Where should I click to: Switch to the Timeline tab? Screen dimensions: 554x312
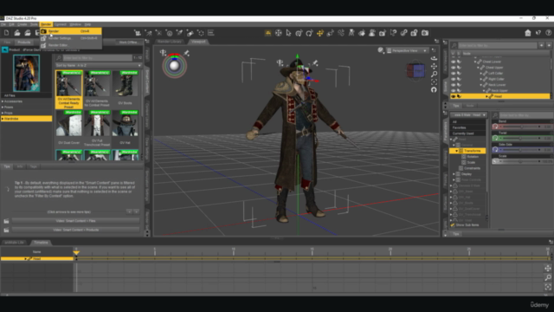coord(41,243)
